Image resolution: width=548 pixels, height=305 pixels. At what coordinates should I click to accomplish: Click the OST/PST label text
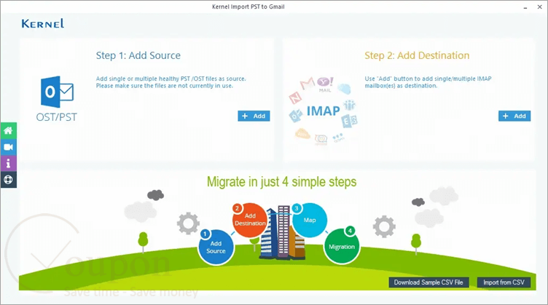[x=57, y=117]
